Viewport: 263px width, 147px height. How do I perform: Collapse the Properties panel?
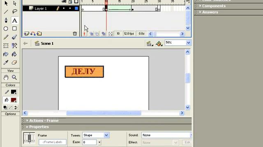point(27,127)
